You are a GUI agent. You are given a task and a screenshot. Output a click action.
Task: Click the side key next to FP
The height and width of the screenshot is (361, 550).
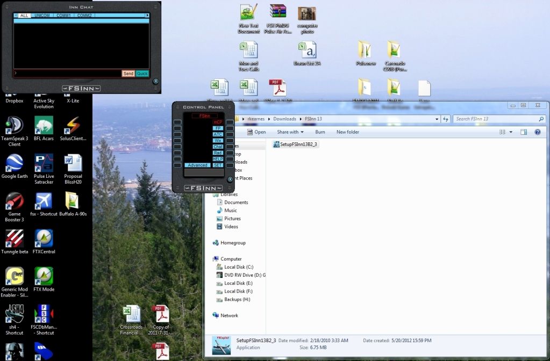click(x=230, y=128)
